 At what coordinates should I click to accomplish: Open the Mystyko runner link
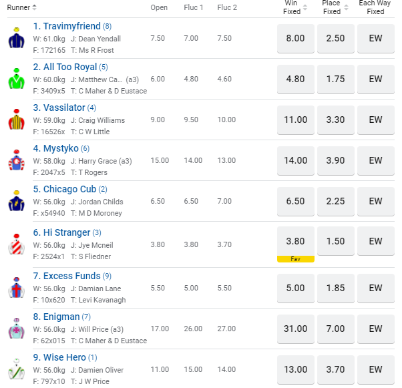[55, 148]
